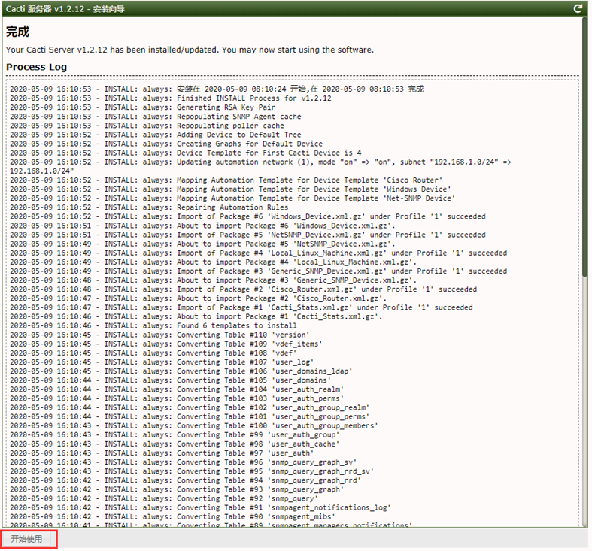592x551 pixels.
Task: Click 'Converting Table #106 user_domains_ldap' line
Action: pos(181,371)
